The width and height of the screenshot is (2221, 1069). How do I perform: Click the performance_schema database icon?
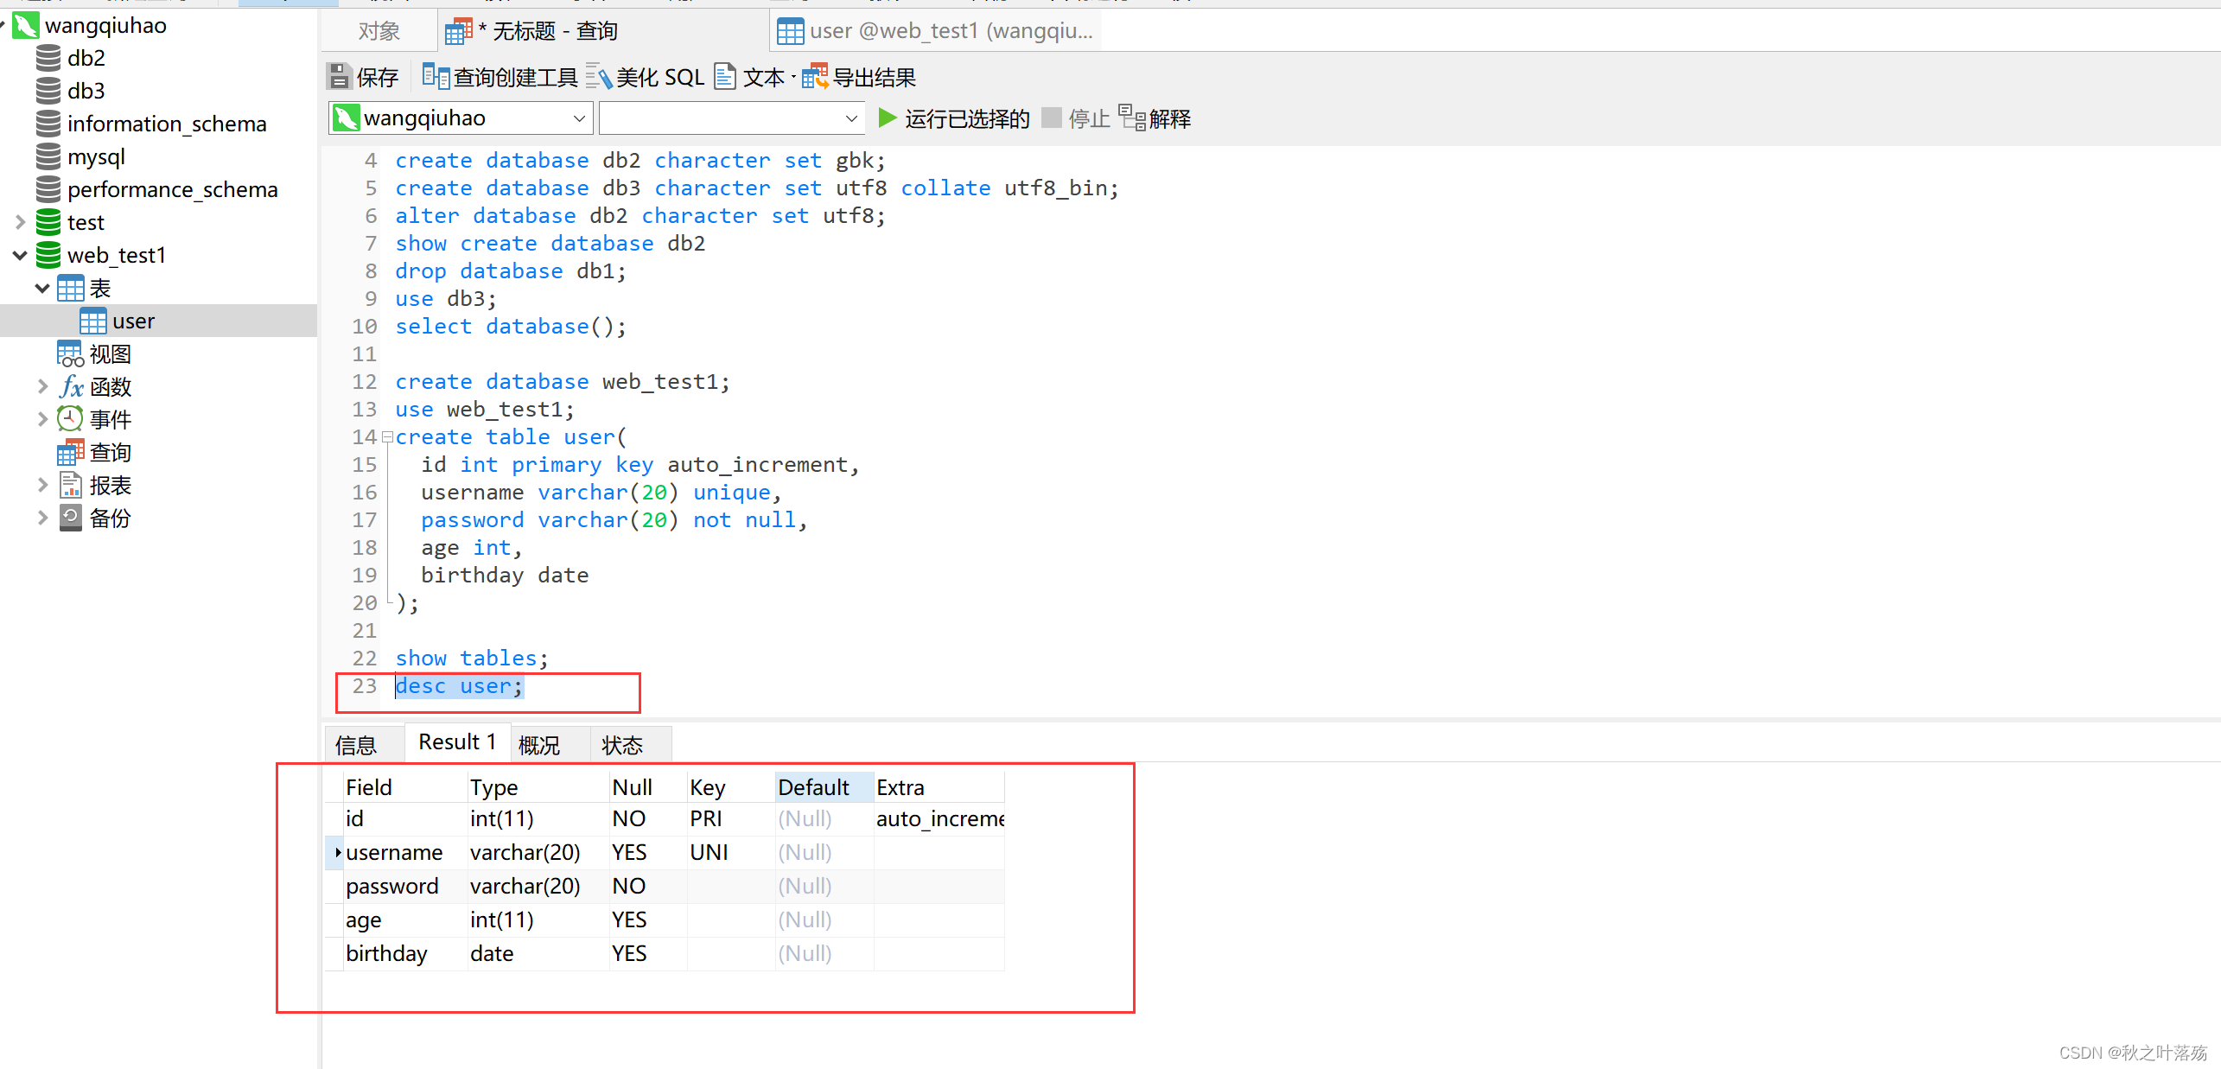[x=48, y=189]
